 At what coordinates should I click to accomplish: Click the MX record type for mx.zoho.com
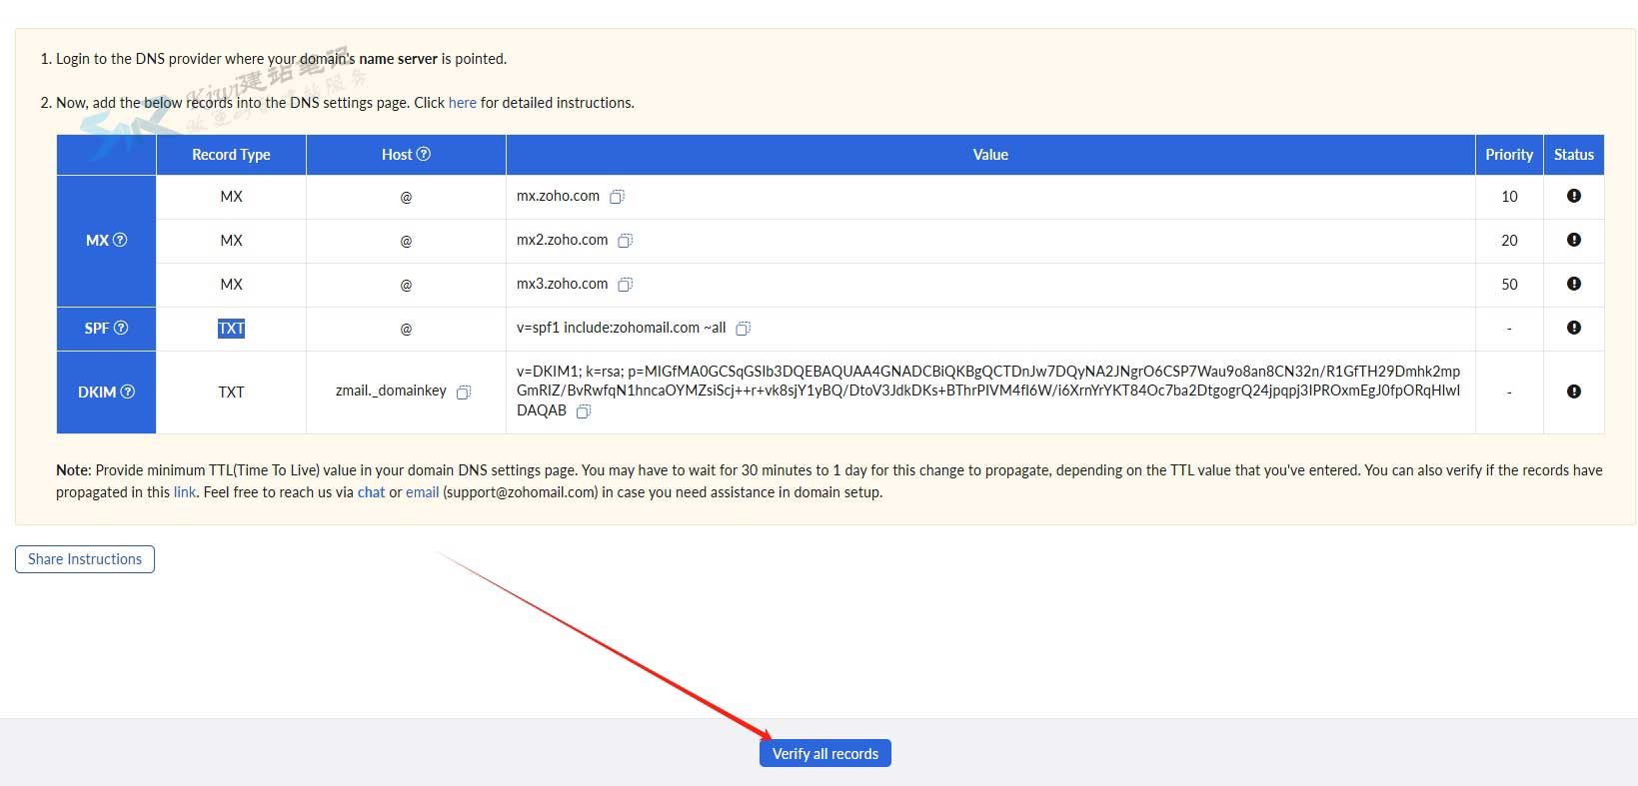tap(231, 197)
